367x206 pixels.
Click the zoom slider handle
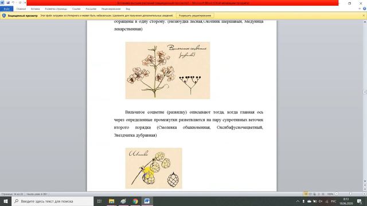coord(350,194)
